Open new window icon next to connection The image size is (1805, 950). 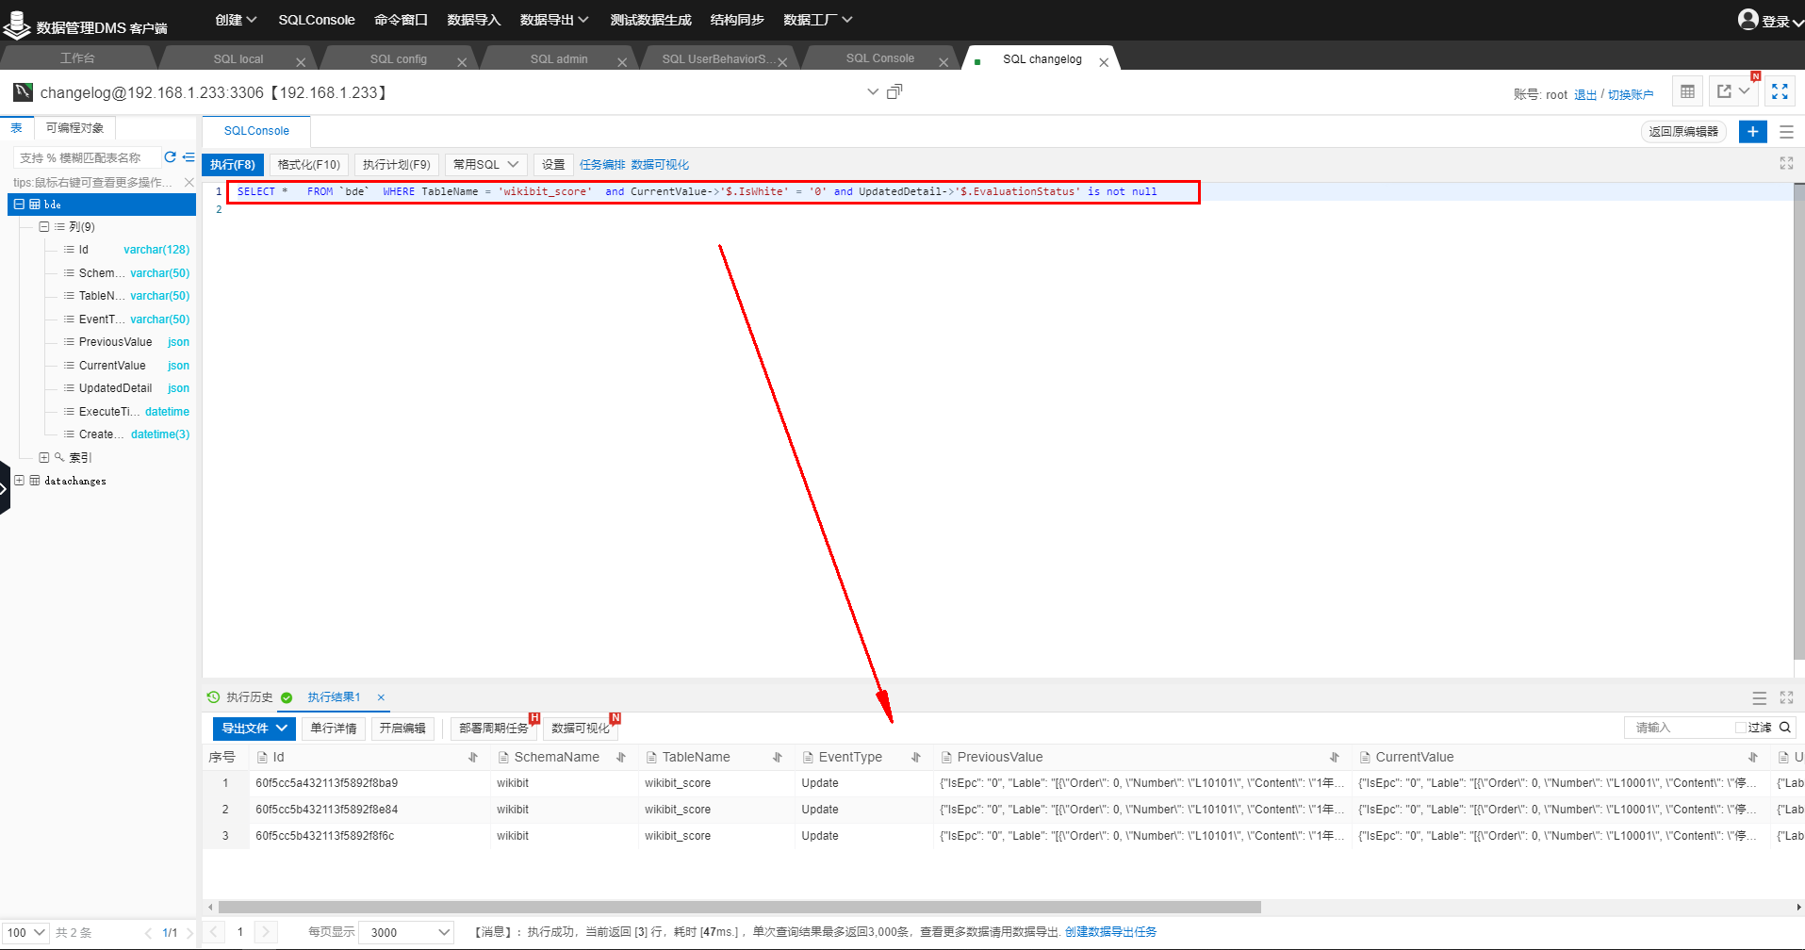click(894, 91)
